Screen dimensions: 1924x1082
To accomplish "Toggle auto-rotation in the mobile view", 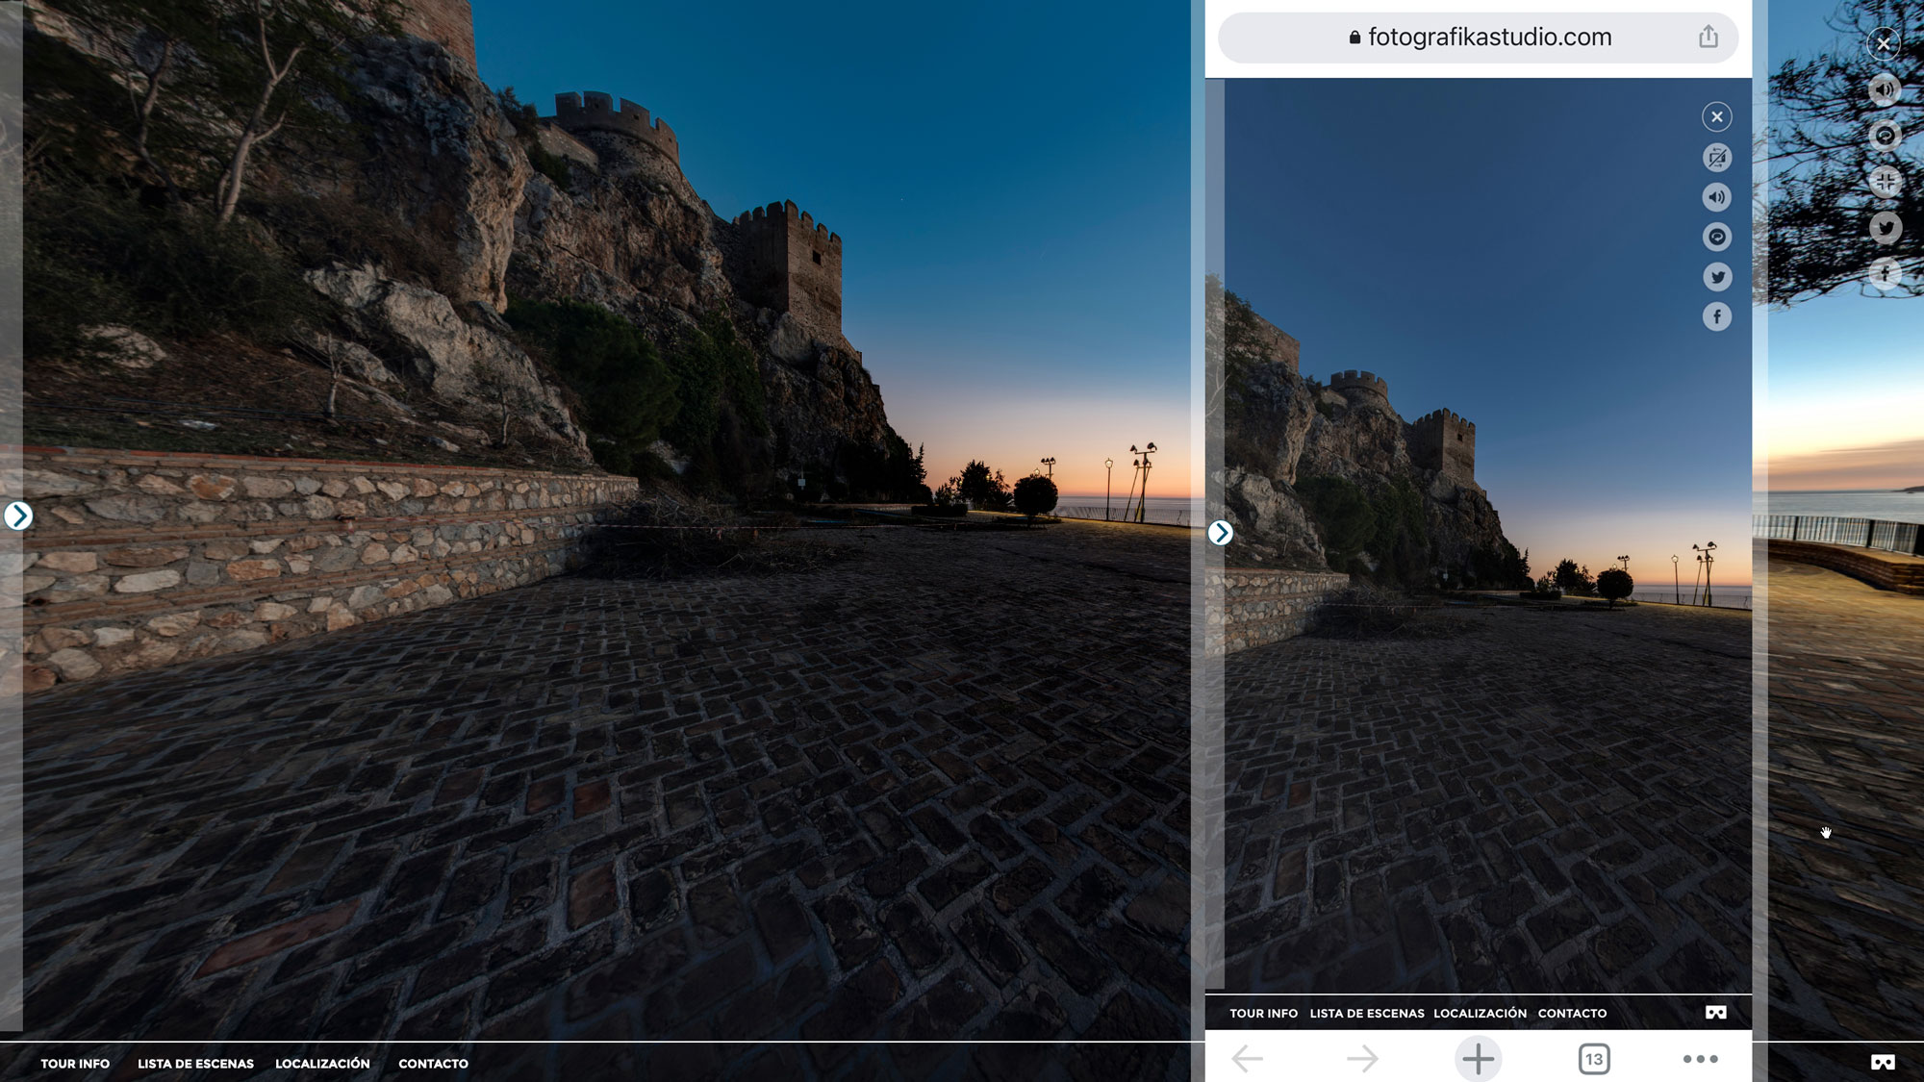I will [x=1717, y=237].
